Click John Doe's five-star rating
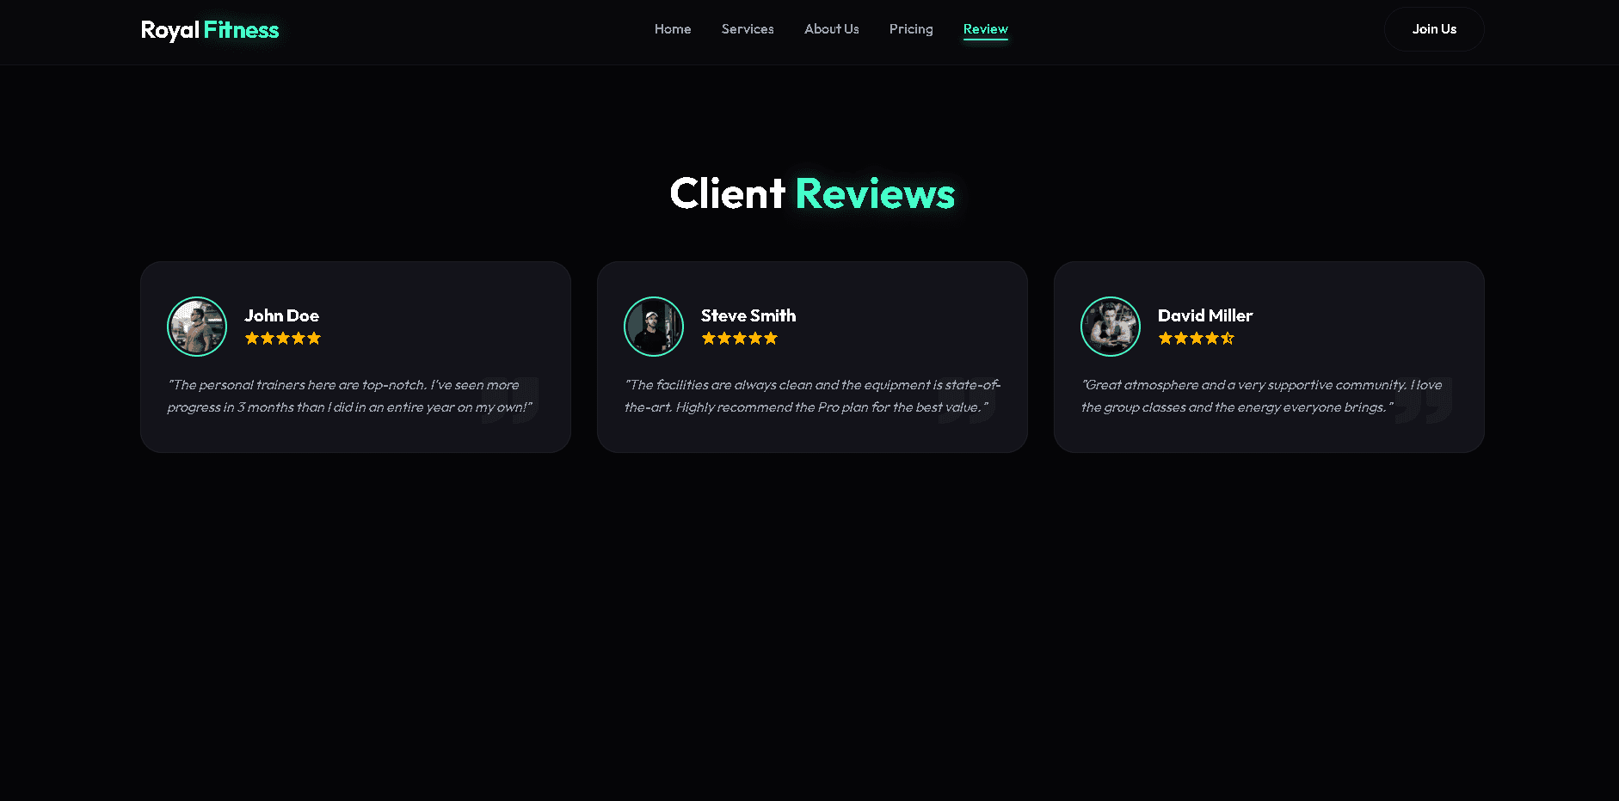This screenshot has width=1619, height=801. (283, 339)
